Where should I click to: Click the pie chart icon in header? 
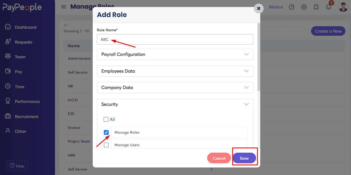point(292,7)
